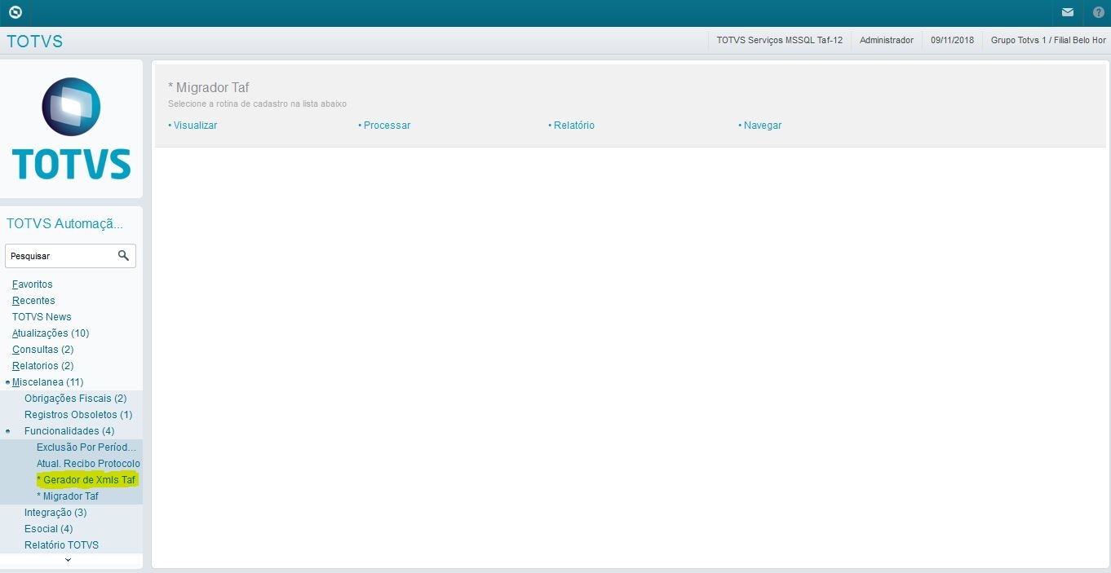Click the large TOTVS logo image
Viewport: 1111px width, 573px height.
tap(72, 129)
